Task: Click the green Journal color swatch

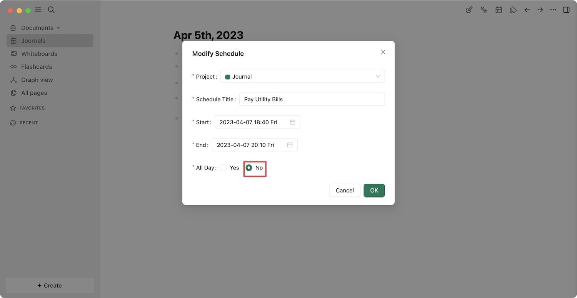Action: coord(228,77)
